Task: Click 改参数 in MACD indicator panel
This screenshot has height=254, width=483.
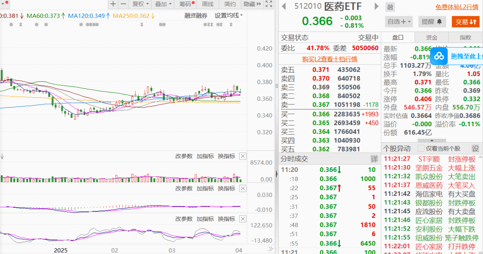Action: 184,188
